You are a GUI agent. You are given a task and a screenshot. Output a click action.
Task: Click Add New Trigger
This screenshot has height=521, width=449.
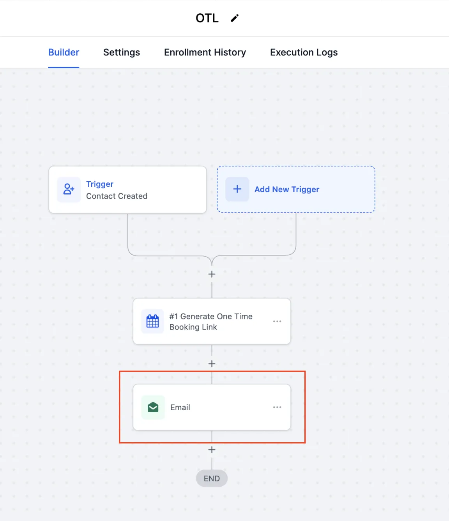pyautogui.click(x=296, y=189)
